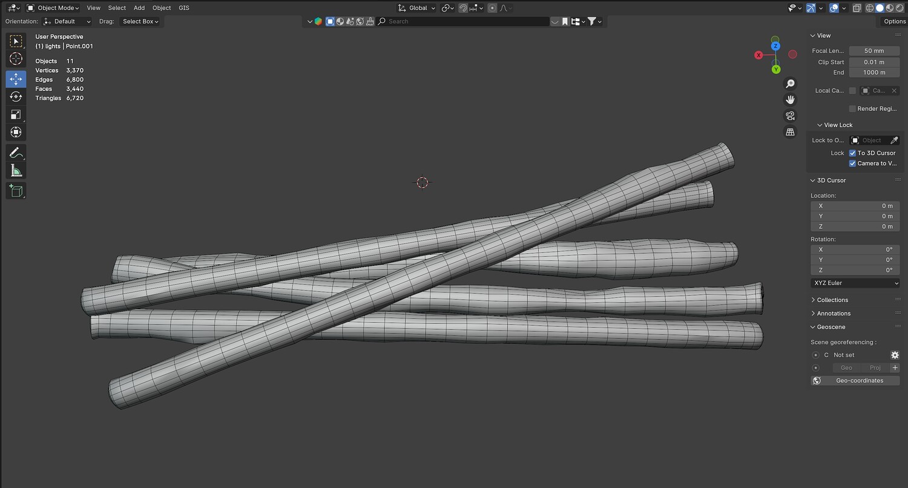Open the Orientation Default dropdown
The height and width of the screenshot is (488, 908).
(67, 21)
